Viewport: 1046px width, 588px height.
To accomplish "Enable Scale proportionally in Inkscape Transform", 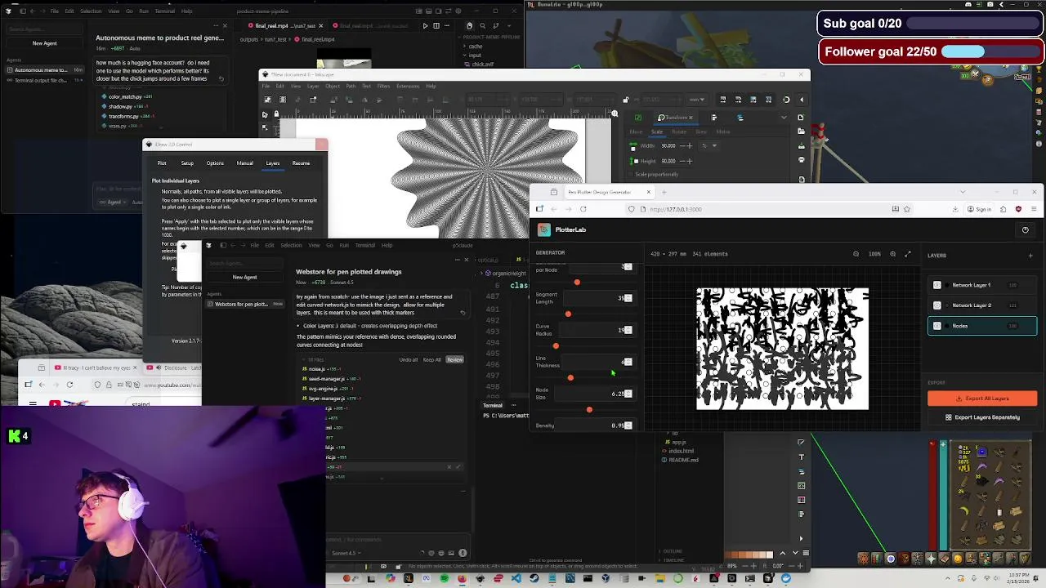I will (x=631, y=174).
